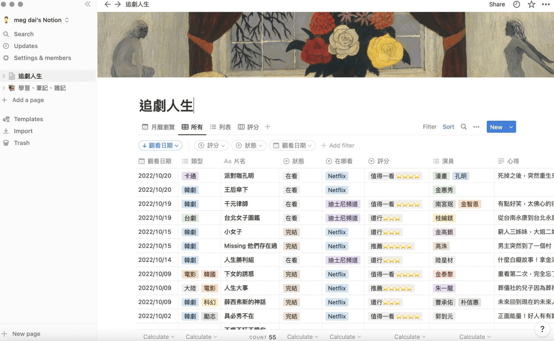The height and width of the screenshot is (341, 554).
Task: Click the Sort button
Action: (x=448, y=127)
